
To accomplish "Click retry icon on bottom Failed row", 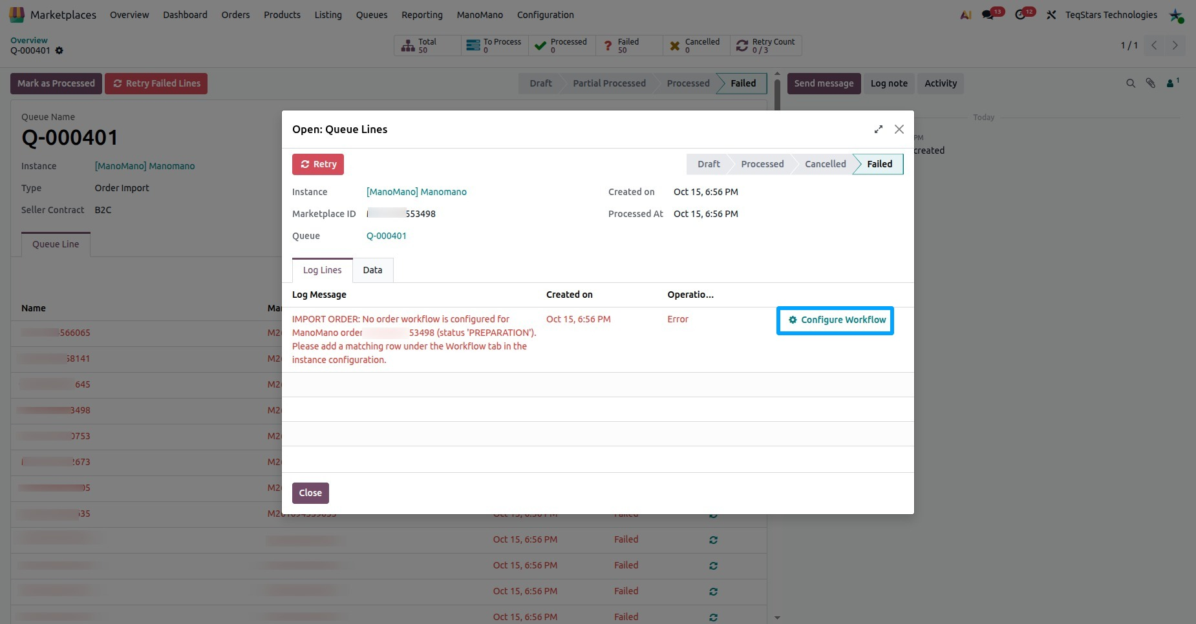I will point(713,617).
